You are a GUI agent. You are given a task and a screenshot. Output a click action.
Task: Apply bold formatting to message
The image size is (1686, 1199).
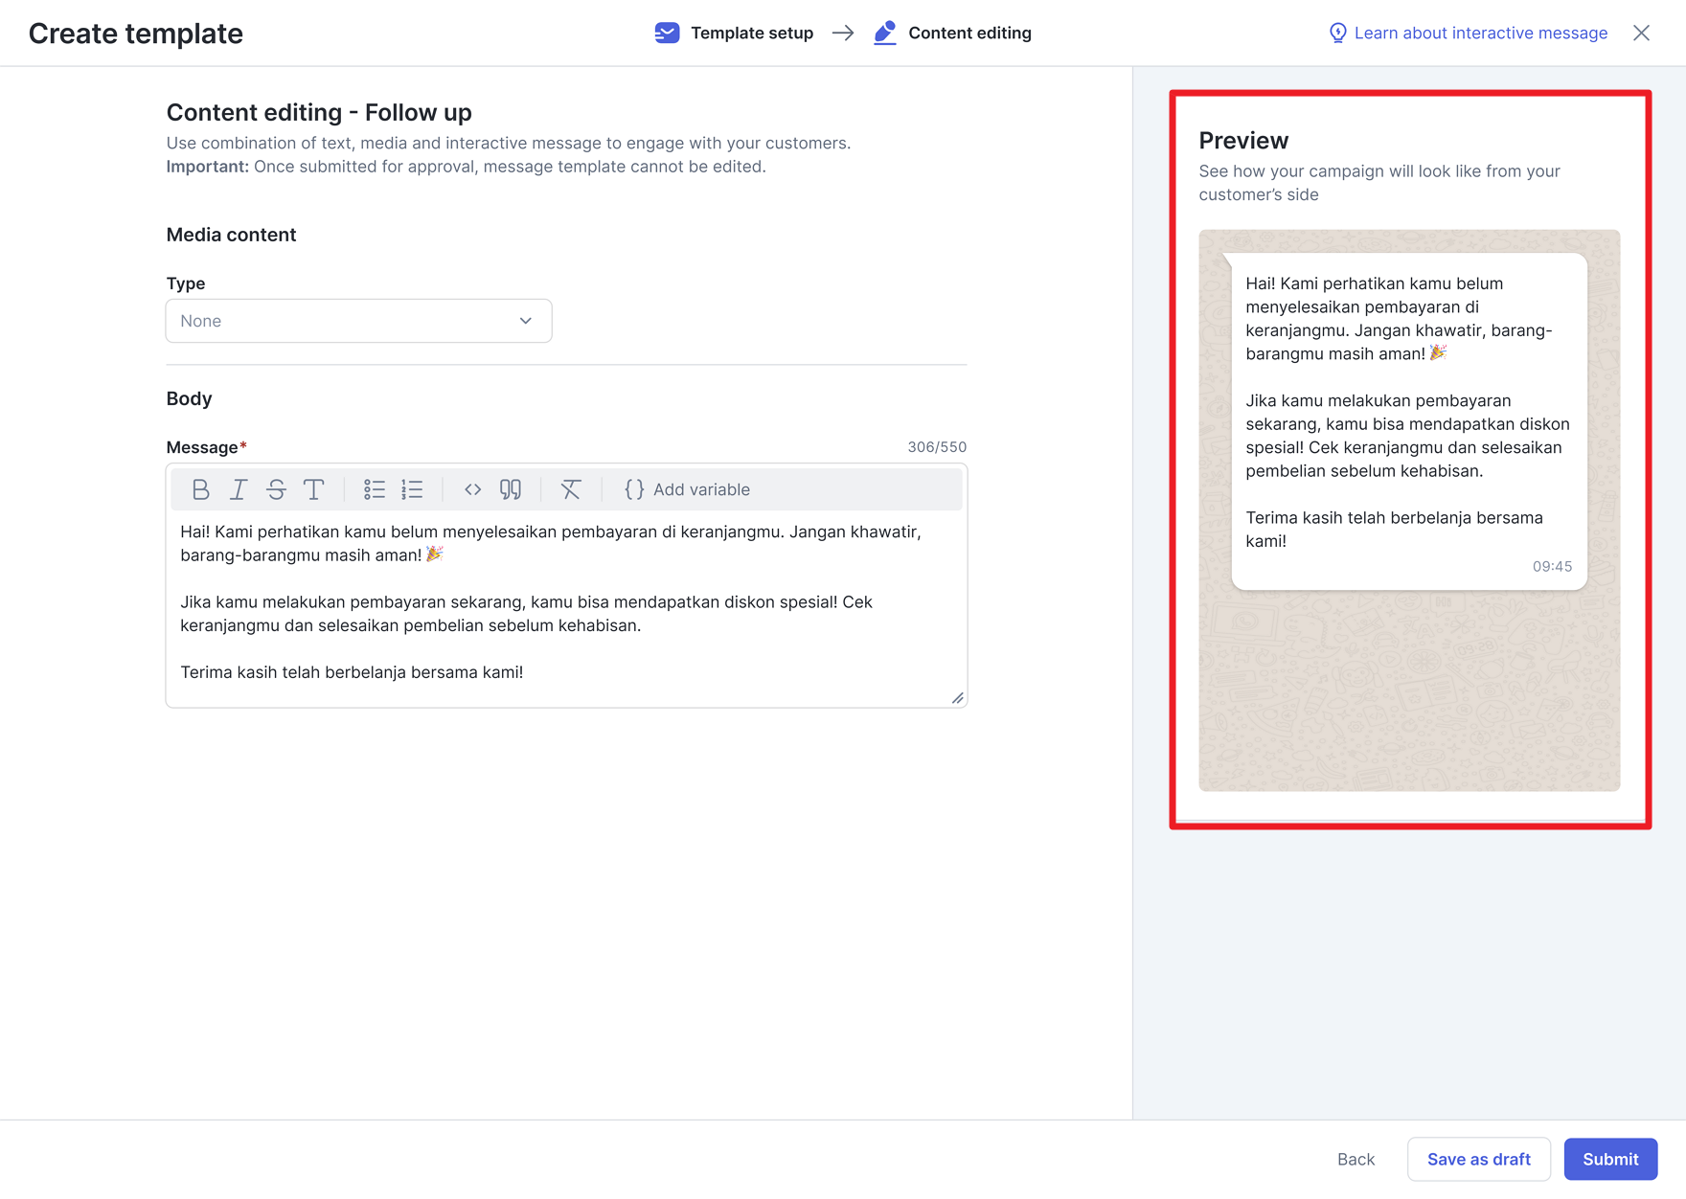[x=200, y=489]
